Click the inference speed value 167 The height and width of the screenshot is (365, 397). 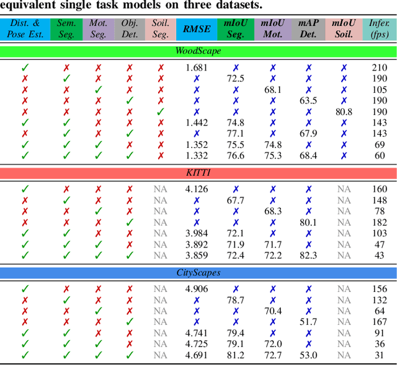[380, 322]
